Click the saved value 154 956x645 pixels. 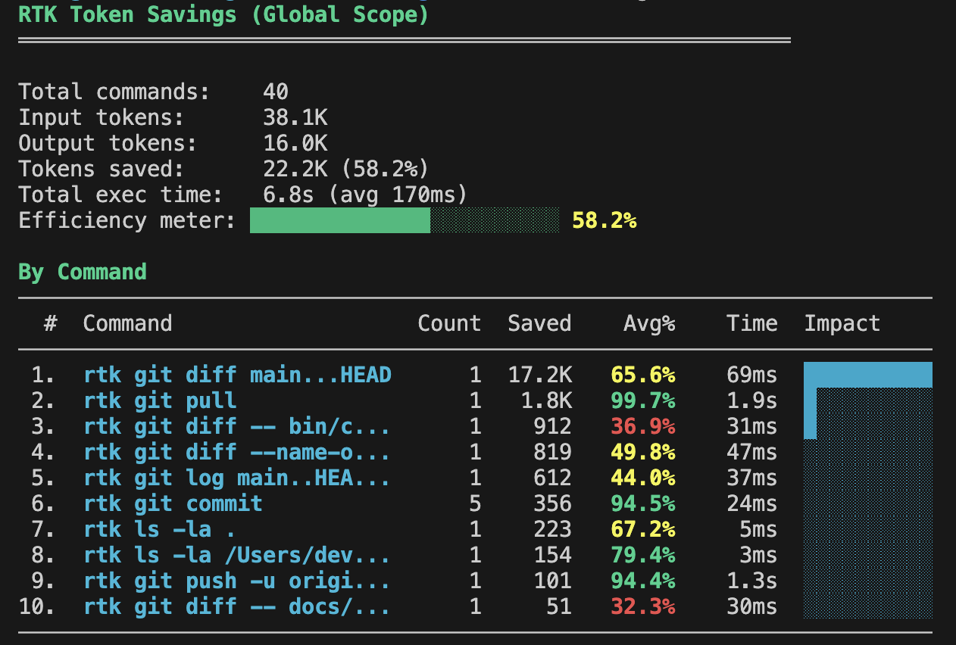[x=552, y=555]
